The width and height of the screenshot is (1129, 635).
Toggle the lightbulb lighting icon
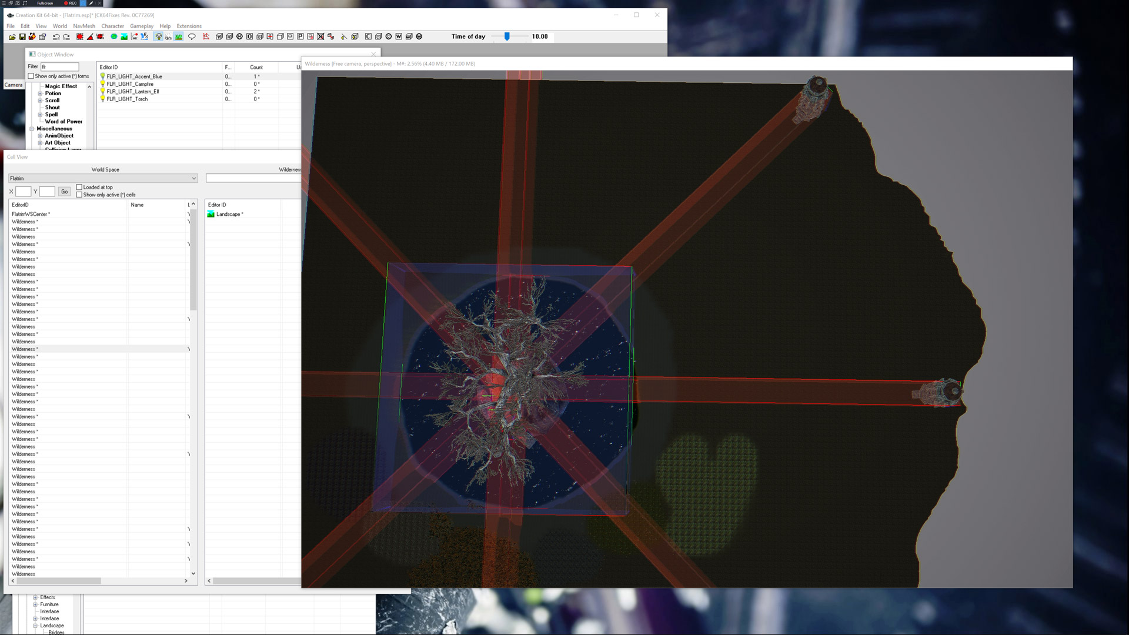158,36
